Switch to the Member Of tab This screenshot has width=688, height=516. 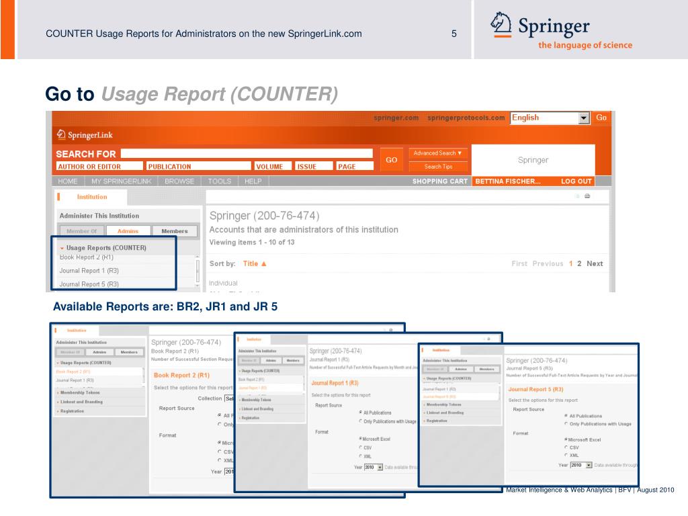(81, 231)
